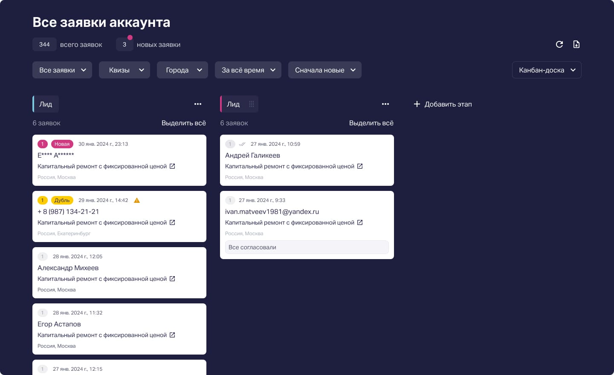Screen dimensions: 614x375
Task: Open quiz link on Андрей Галикеев card
Action: click(x=360, y=166)
